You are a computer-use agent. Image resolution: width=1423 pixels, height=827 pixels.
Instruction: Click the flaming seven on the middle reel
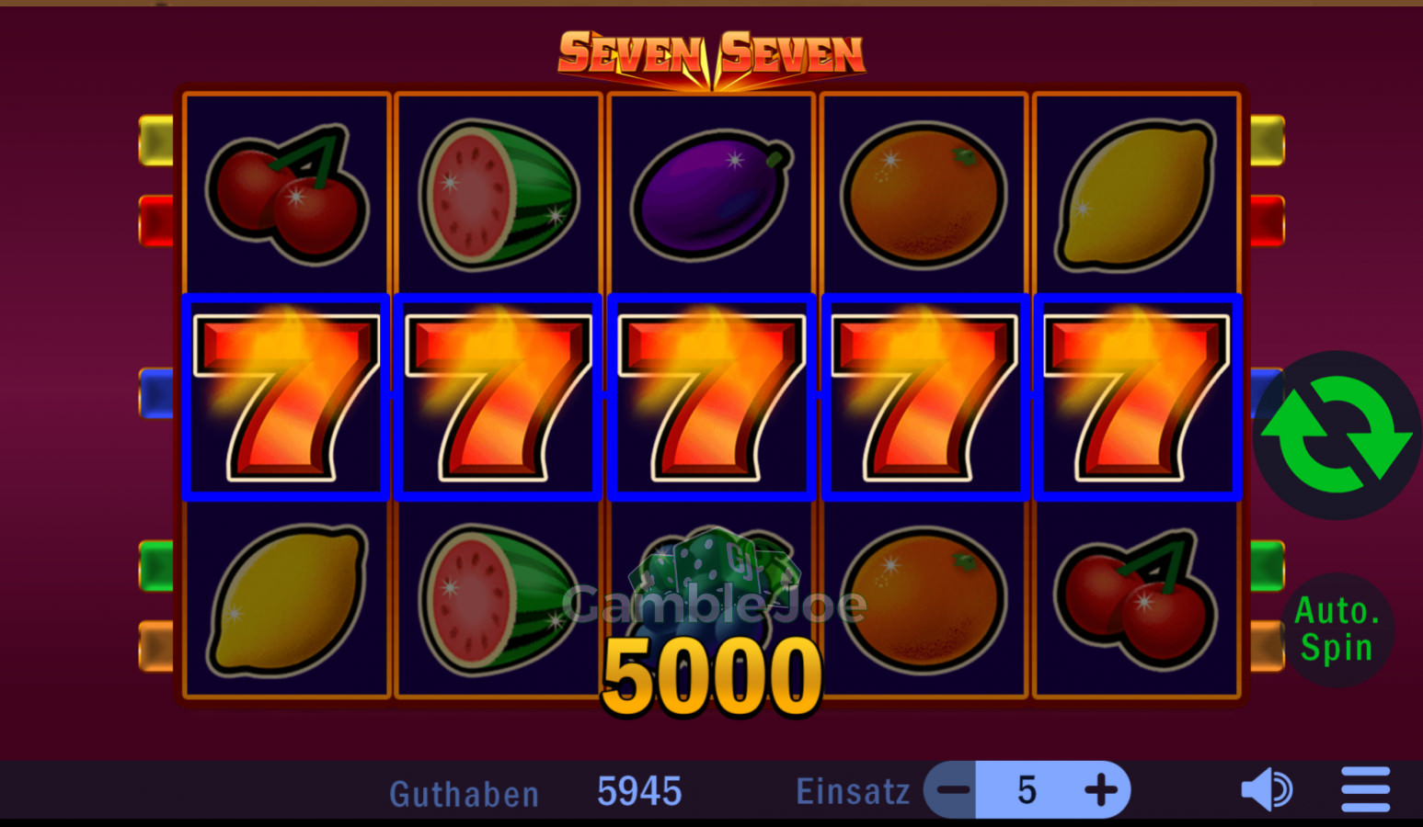[711, 397]
